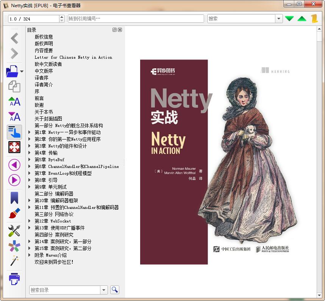Click the yellow scroll icon in the top toolbar

point(314,19)
